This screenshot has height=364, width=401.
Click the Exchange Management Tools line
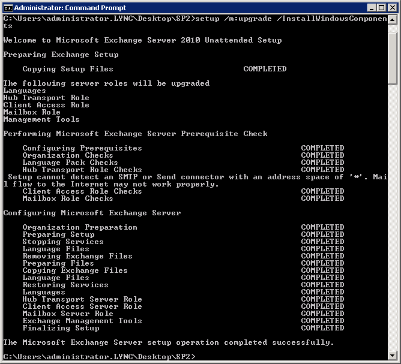coord(82,321)
